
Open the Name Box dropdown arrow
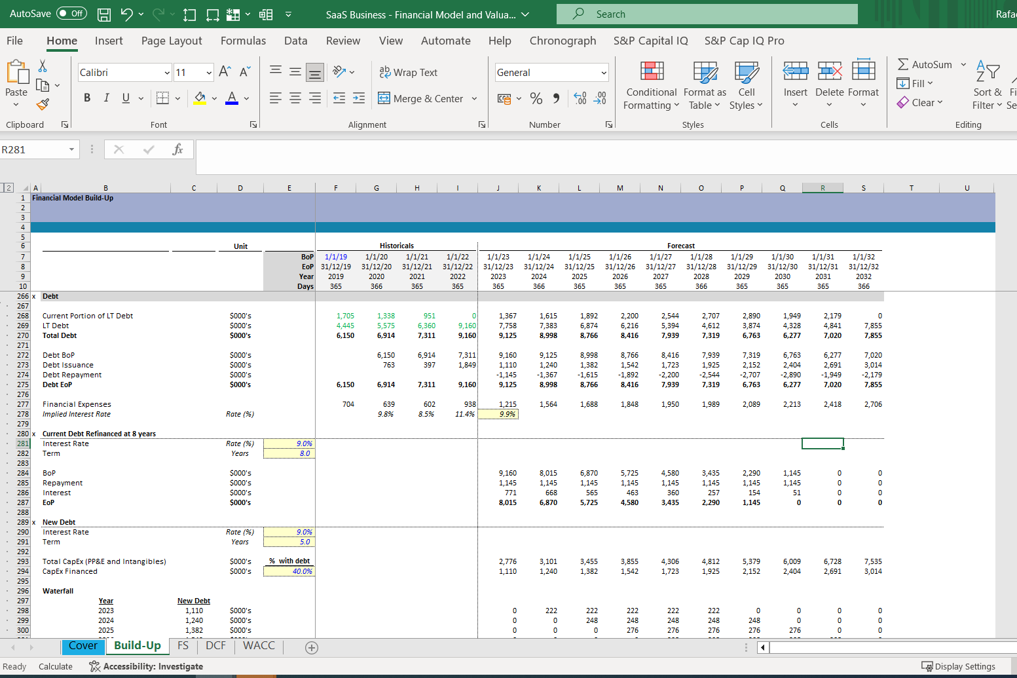pyautogui.click(x=71, y=150)
